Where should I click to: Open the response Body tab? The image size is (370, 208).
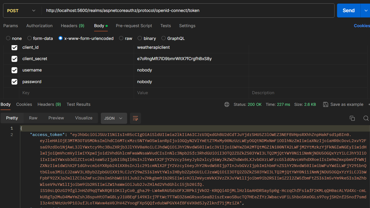6,104
